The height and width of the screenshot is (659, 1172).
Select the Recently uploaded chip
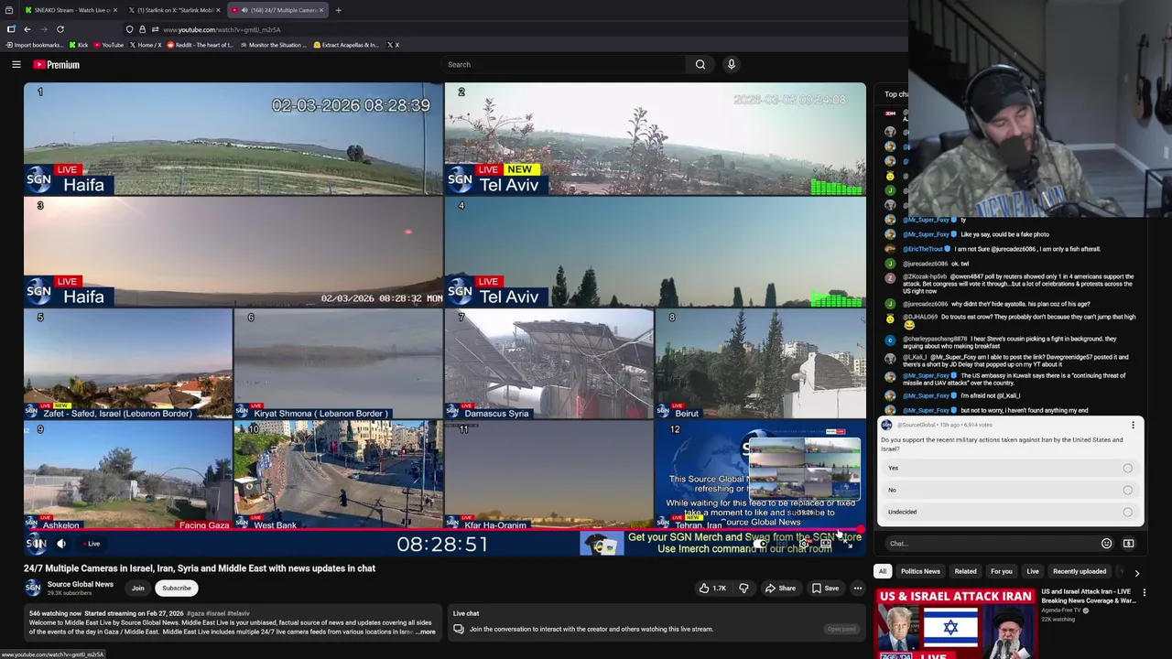(1080, 571)
